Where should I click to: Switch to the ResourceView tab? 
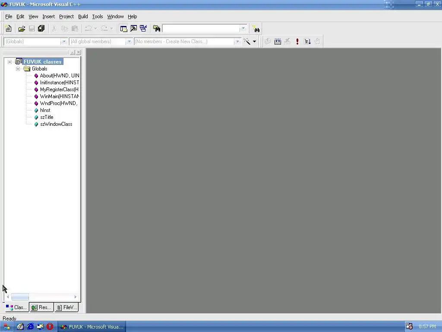(x=41, y=307)
